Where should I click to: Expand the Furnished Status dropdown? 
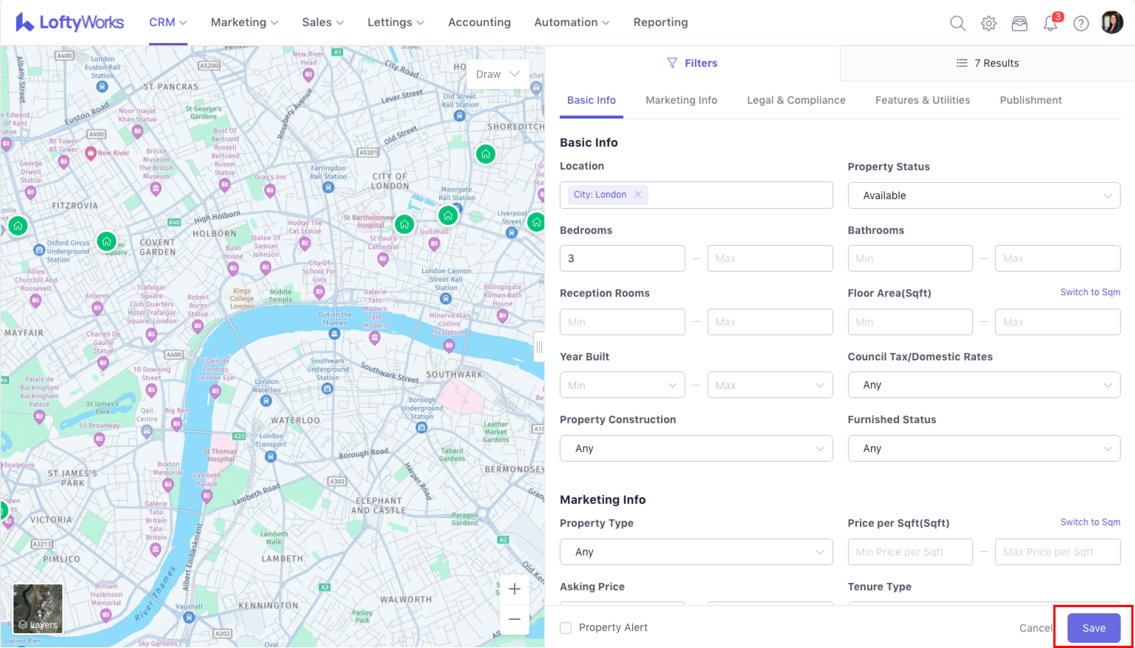(983, 448)
